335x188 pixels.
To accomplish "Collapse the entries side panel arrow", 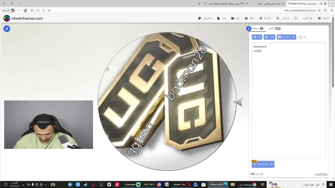I will 249,28.
